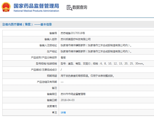This screenshot has height=118, width=154.
Task: Click the slash value in 产品描述 row
Action: [x=61, y=70]
